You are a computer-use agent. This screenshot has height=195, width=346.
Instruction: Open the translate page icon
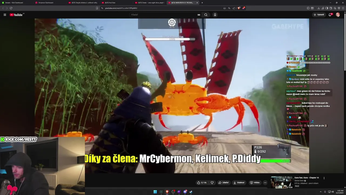(x=229, y=8)
